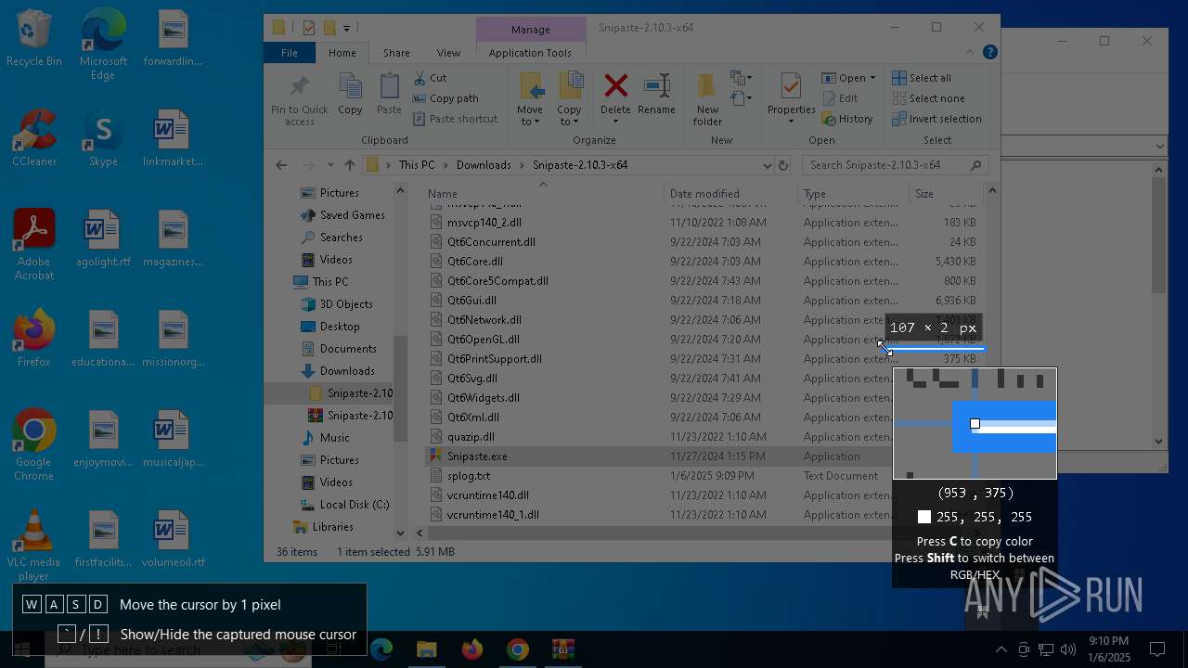
Task: Refresh the current folder view
Action: click(783, 165)
